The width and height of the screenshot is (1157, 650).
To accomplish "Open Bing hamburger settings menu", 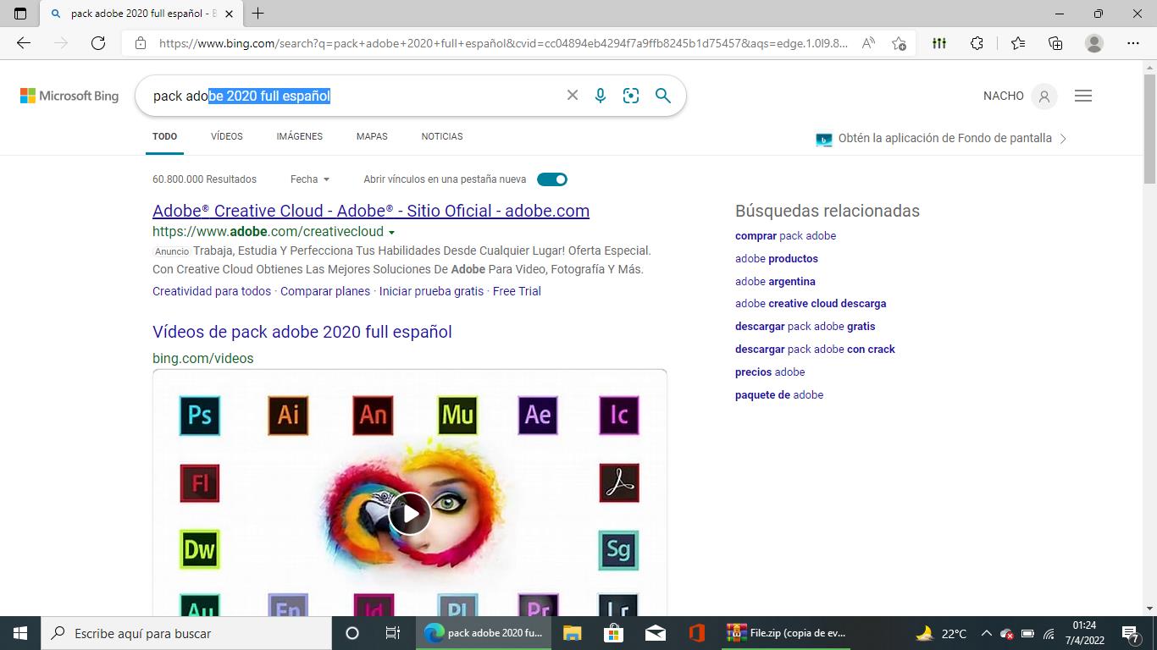I will (x=1082, y=96).
